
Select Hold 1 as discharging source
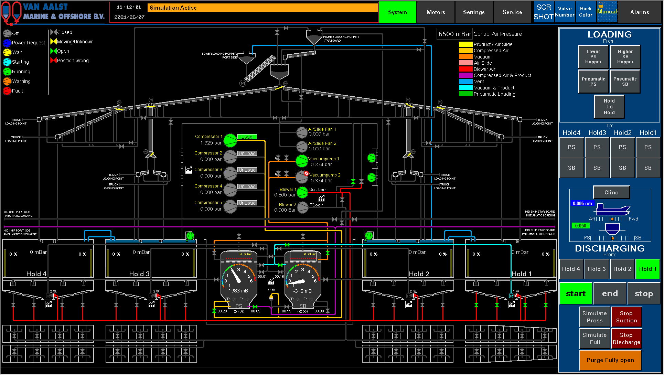tap(647, 269)
